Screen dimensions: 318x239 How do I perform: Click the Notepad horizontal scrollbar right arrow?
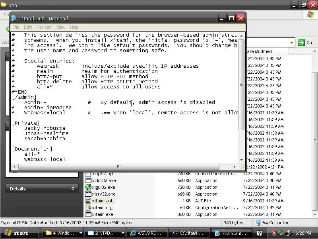tap(235, 167)
